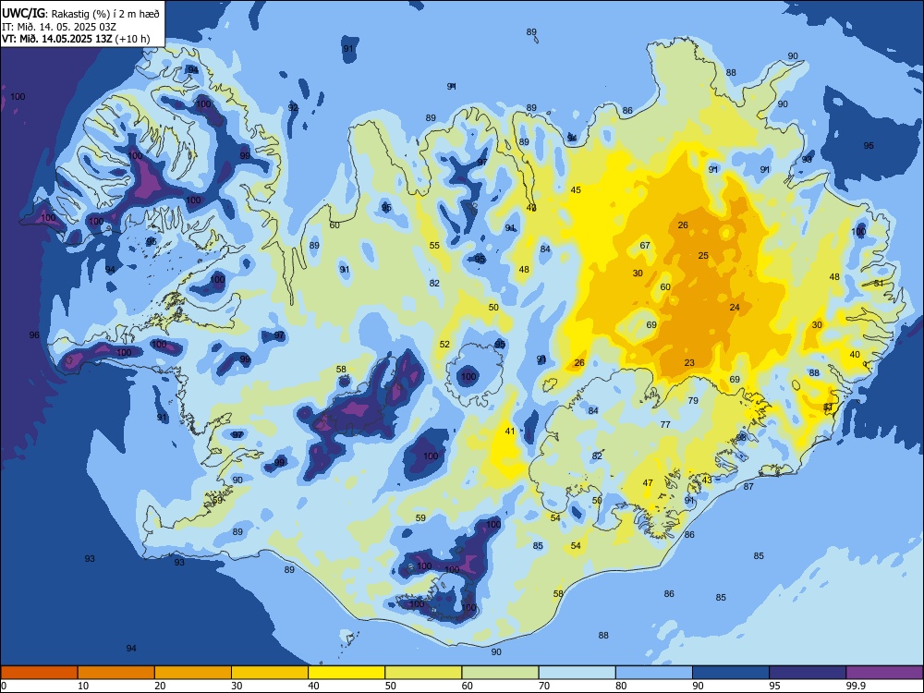Click the map value '47'
Viewport: 924px width, 693px height.
pyautogui.click(x=648, y=482)
